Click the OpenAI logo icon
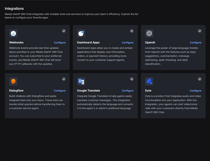Screen dimensions: 210x161 149,33
